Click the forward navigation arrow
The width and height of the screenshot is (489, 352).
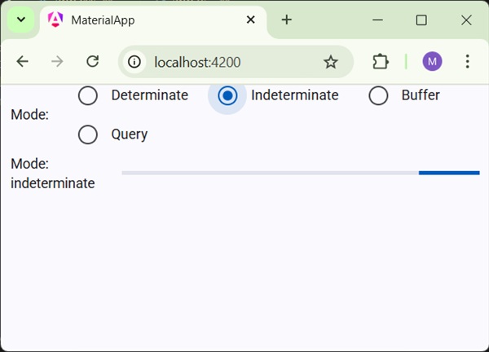coord(57,62)
